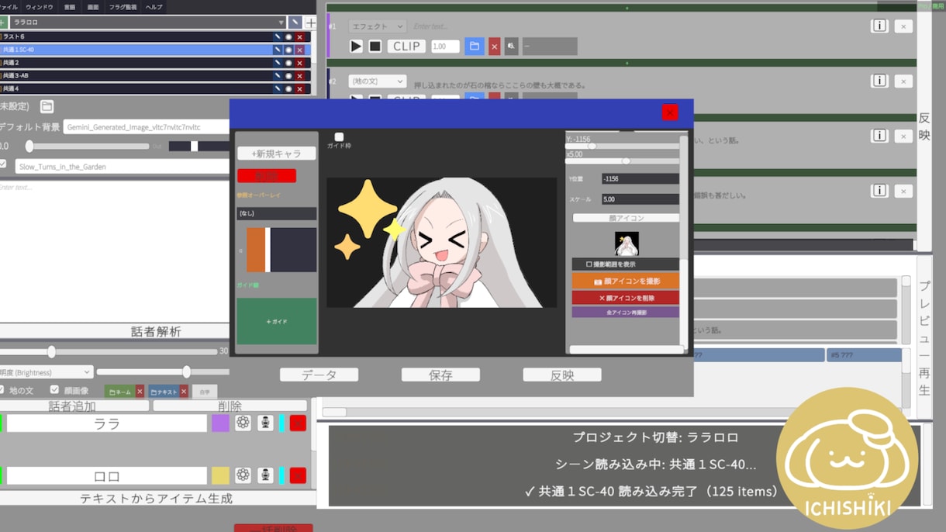Screen dimensions: 946x532
Task: Adjust the Y: -1156 slider in dialog
Action: click(623, 146)
